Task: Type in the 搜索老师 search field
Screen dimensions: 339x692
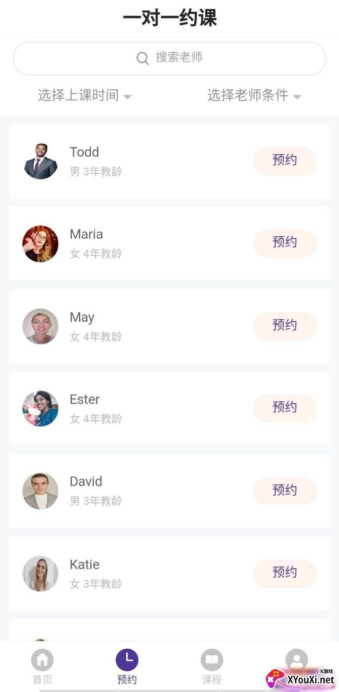Action: [x=179, y=58]
